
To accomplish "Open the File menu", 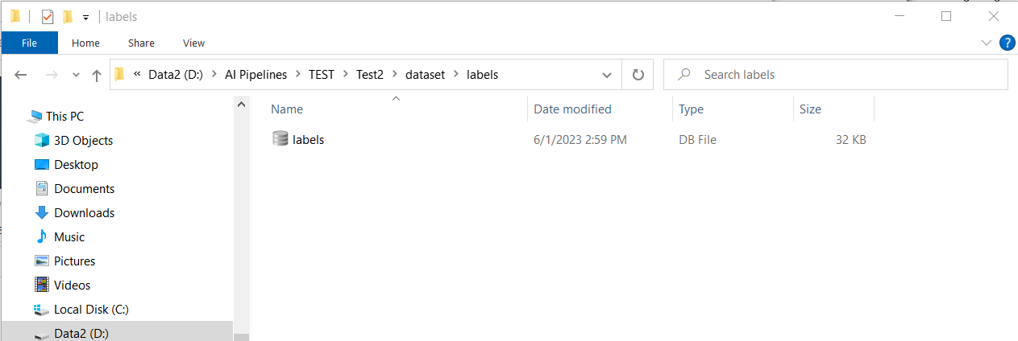I will (x=29, y=43).
